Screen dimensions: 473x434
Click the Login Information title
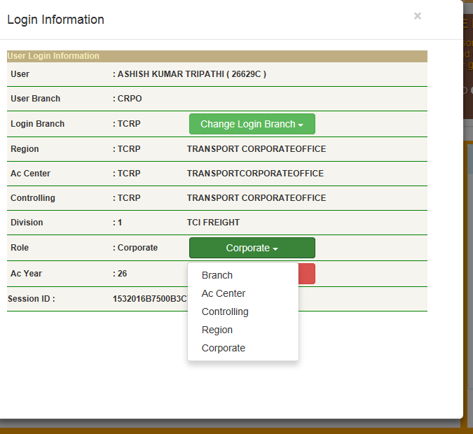click(x=56, y=20)
